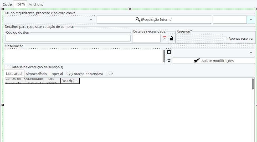The image size is (257, 142).
Task: Click inside the Código do item field
Action: coord(68,38)
